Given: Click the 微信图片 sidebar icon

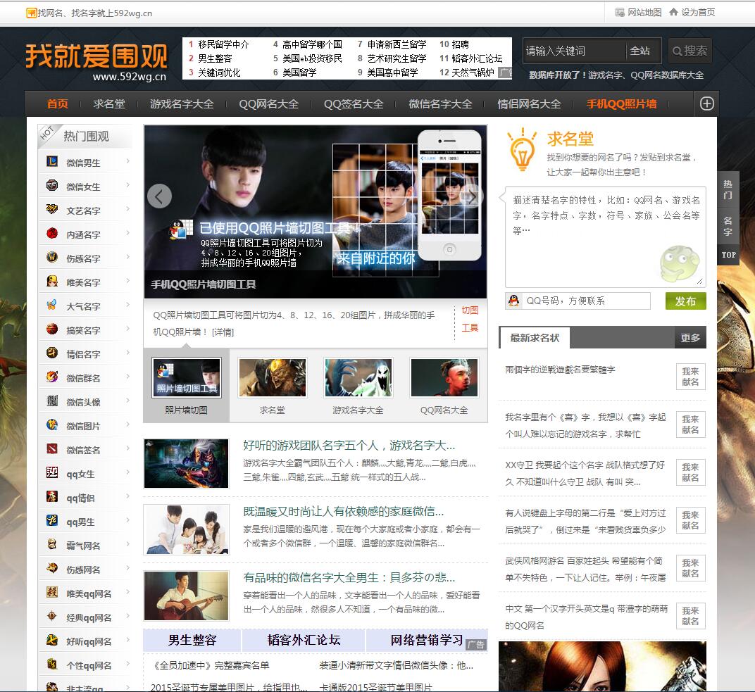Looking at the screenshot, I should pyautogui.click(x=52, y=424).
